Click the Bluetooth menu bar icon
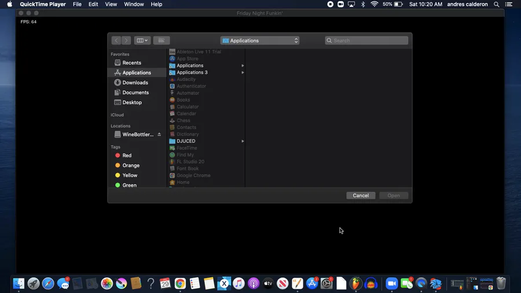This screenshot has width=521, height=293. tap(363, 4)
